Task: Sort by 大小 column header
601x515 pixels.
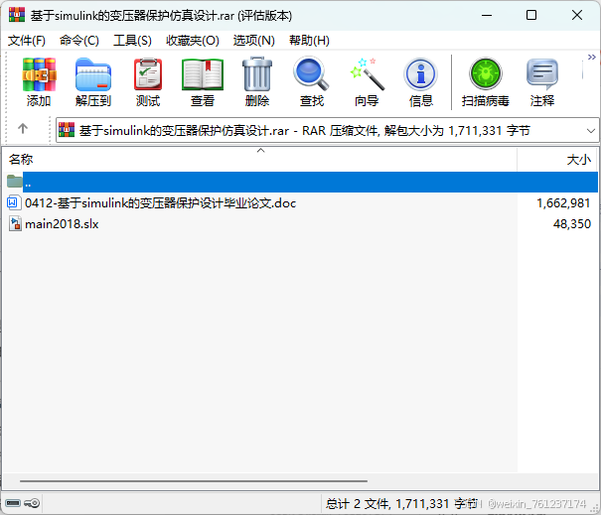Action: click(557, 160)
